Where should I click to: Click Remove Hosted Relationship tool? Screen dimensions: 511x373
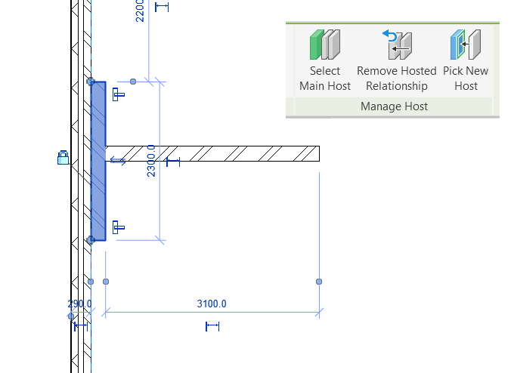tap(396, 60)
